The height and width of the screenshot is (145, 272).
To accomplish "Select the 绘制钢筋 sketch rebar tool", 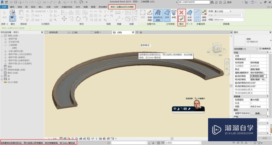I will [x=150, y=15].
